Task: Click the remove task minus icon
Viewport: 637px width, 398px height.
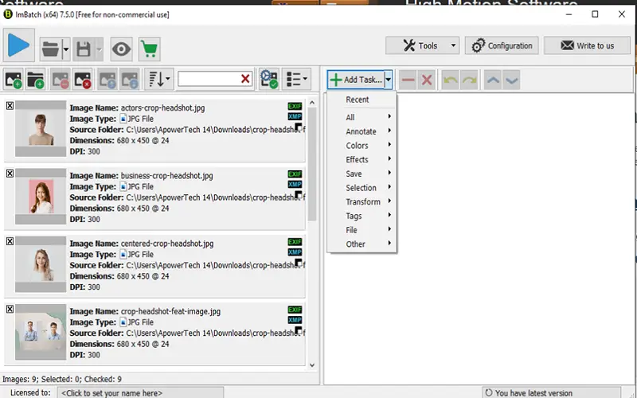Action: pyautogui.click(x=408, y=80)
